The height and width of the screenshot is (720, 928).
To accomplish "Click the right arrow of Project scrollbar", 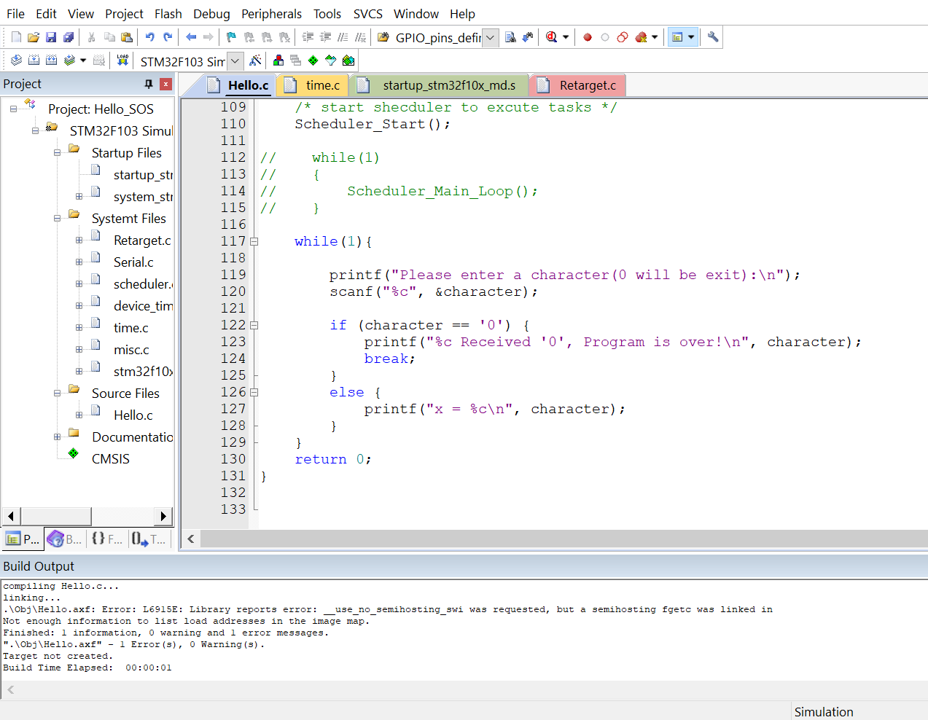I will pos(163,517).
